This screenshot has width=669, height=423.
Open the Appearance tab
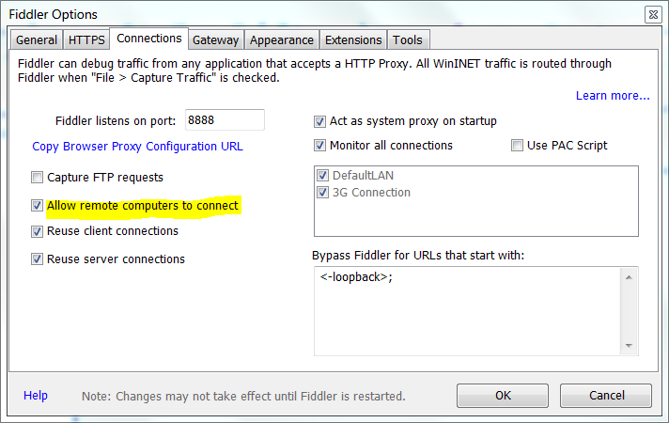[282, 39]
